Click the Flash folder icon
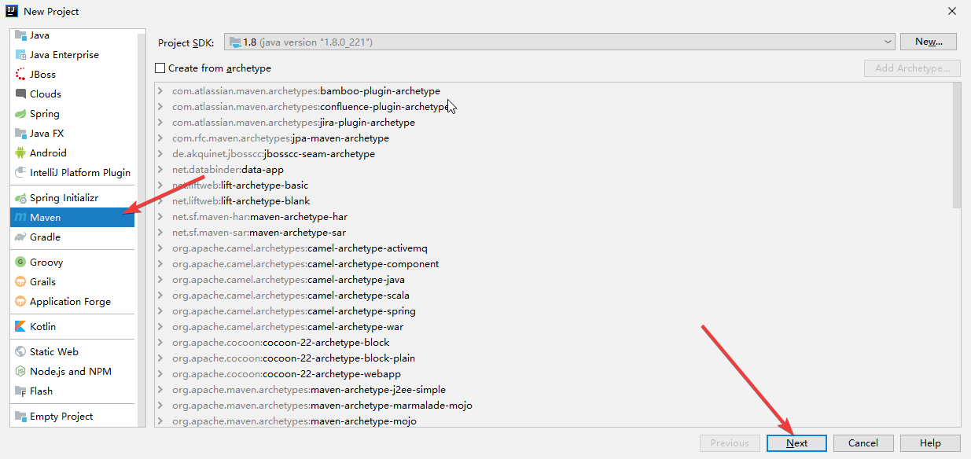971x459 pixels. point(21,391)
